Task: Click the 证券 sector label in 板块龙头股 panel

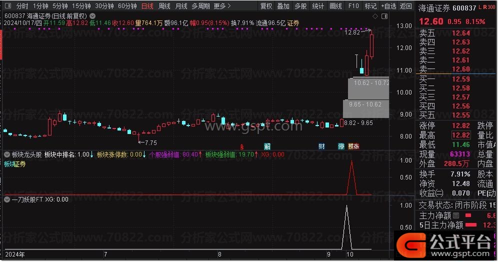Action: click(20, 164)
